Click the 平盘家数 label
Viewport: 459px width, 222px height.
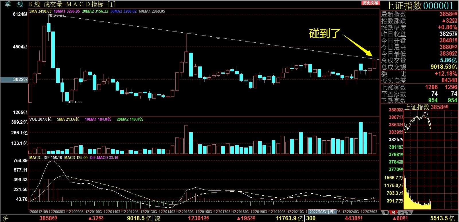click(394, 94)
